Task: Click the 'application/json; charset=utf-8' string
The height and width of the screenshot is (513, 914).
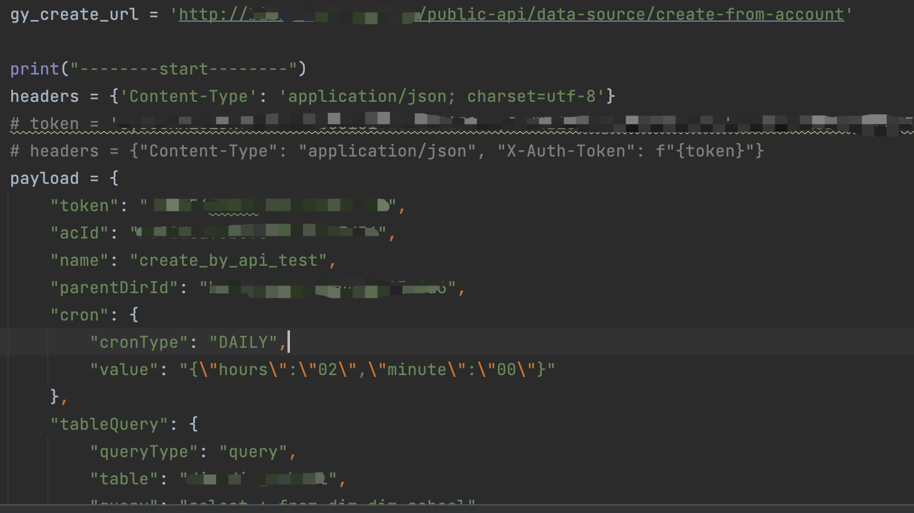Action: click(x=441, y=96)
